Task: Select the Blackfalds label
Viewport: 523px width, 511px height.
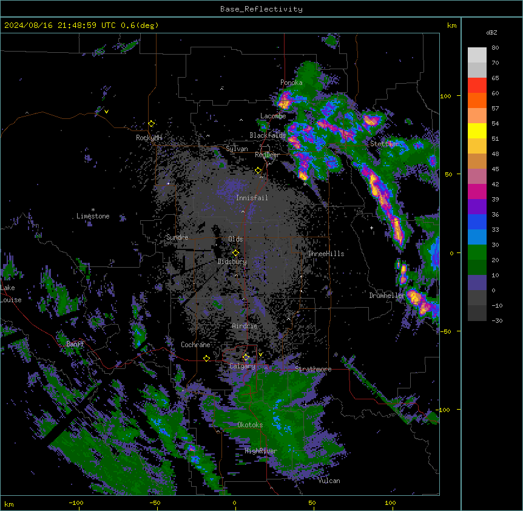Action: [268, 135]
